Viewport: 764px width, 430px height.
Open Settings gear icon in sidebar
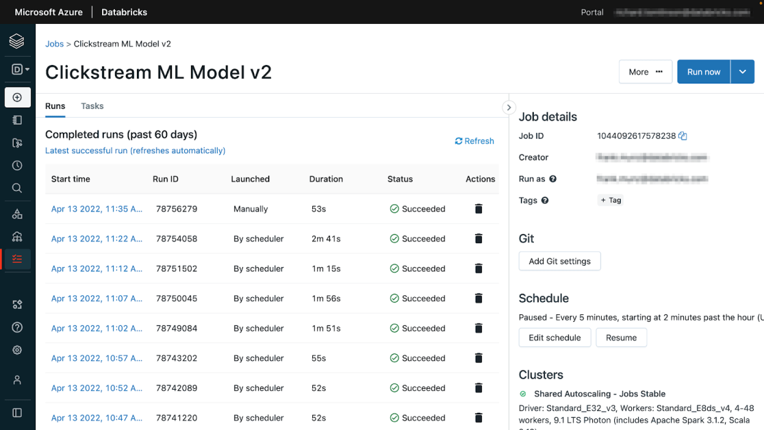pyautogui.click(x=17, y=350)
